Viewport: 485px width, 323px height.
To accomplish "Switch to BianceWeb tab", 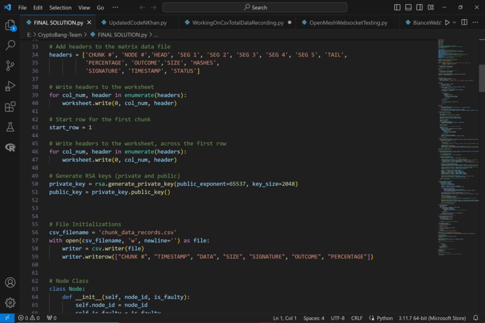I will pos(423,23).
